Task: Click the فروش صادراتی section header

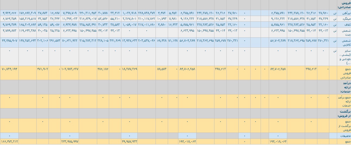Action: [x=344, y=5]
